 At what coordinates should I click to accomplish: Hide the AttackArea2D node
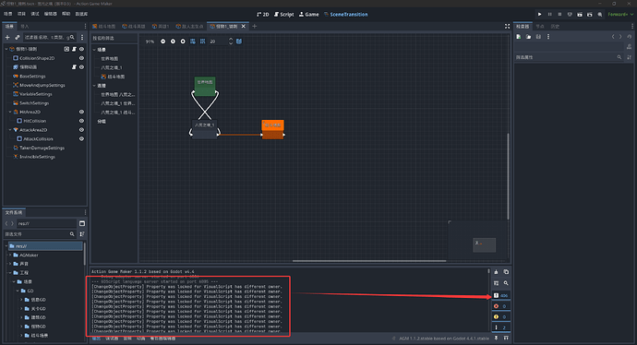[81, 130]
